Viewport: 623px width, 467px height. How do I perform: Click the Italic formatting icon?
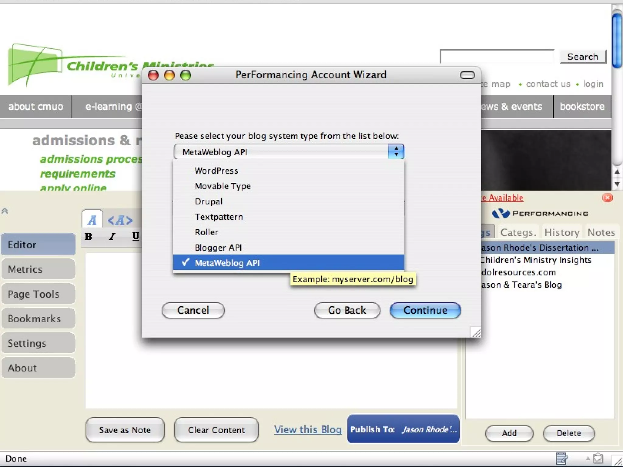[x=112, y=237]
